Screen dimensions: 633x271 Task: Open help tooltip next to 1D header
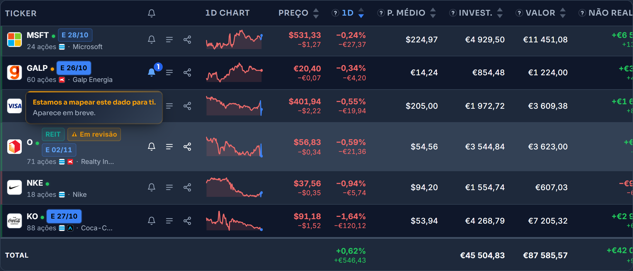335,13
